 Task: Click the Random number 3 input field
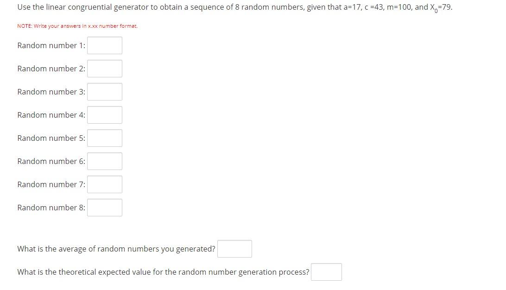point(105,92)
